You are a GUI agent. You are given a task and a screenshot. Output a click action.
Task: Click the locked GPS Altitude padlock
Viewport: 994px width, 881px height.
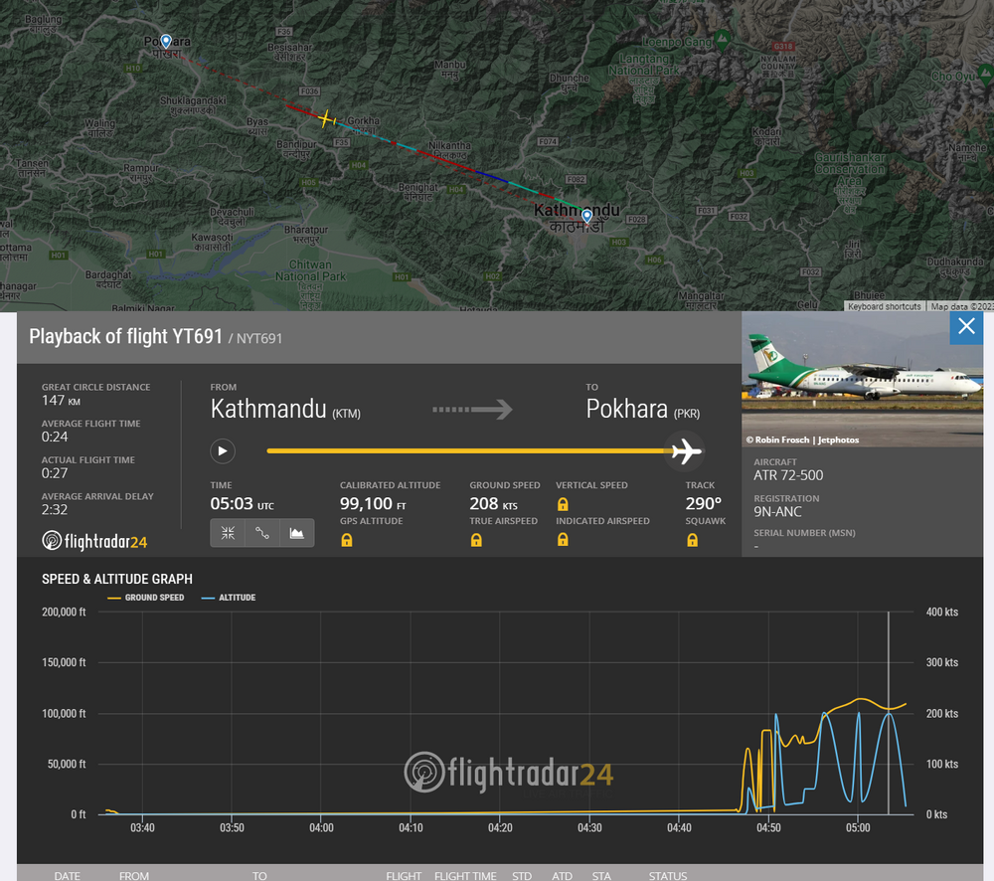(x=346, y=540)
